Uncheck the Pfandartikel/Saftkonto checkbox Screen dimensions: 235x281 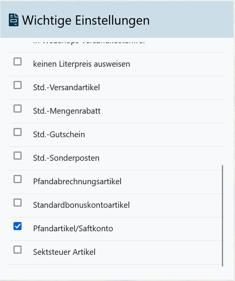click(x=17, y=226)
